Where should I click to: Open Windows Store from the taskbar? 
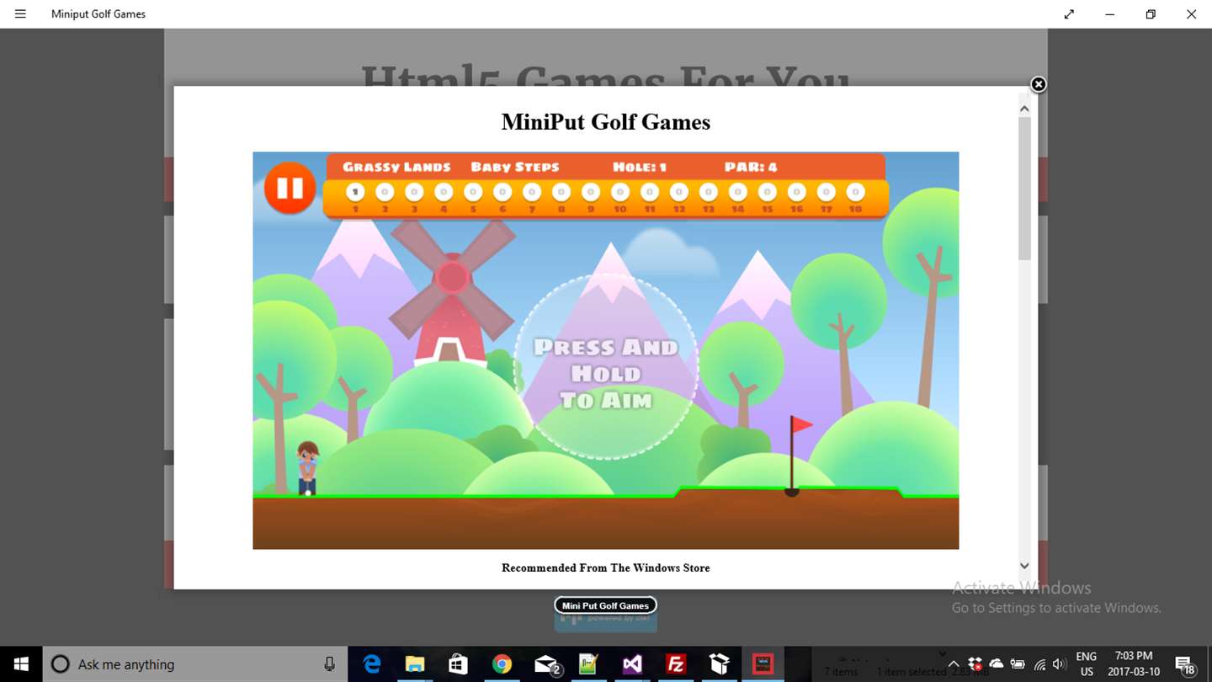[x=458, y=664]
